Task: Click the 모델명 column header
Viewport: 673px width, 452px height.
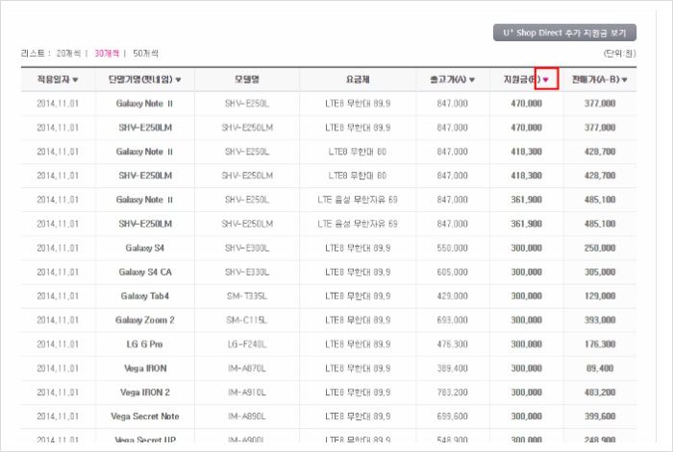Action: (x=247, y=80)
